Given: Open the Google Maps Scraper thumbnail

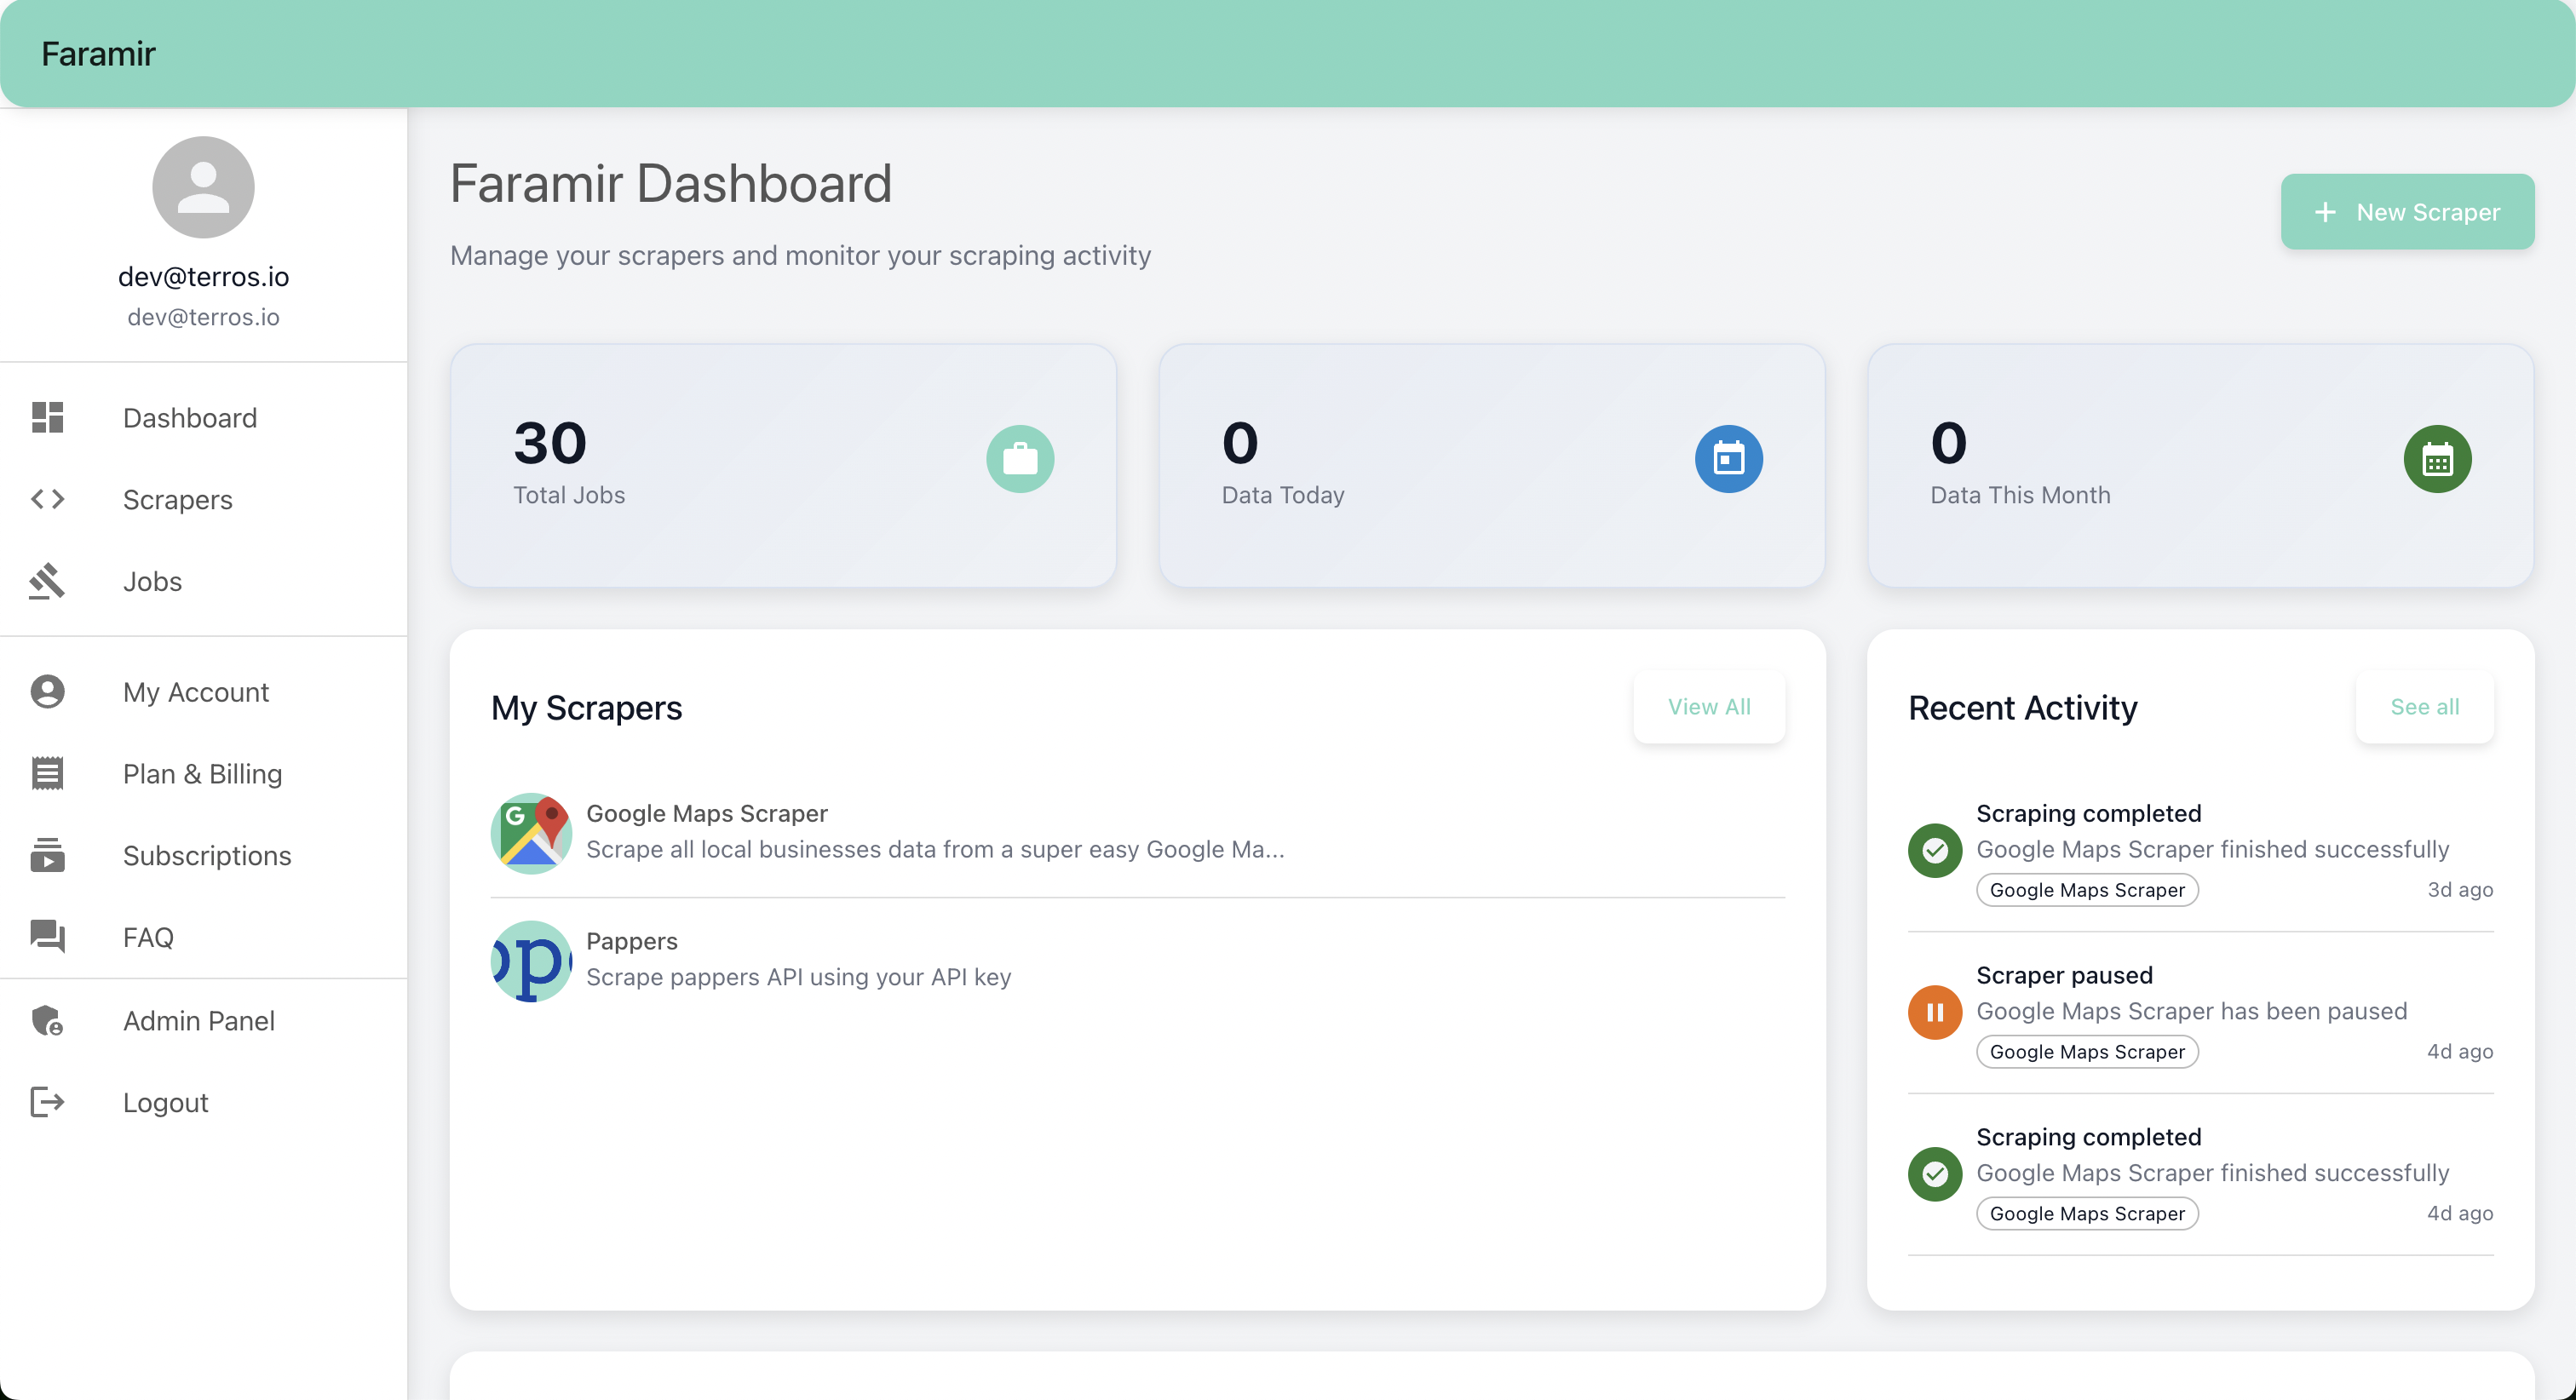Looking at the screenshot, I should (531, 832).
